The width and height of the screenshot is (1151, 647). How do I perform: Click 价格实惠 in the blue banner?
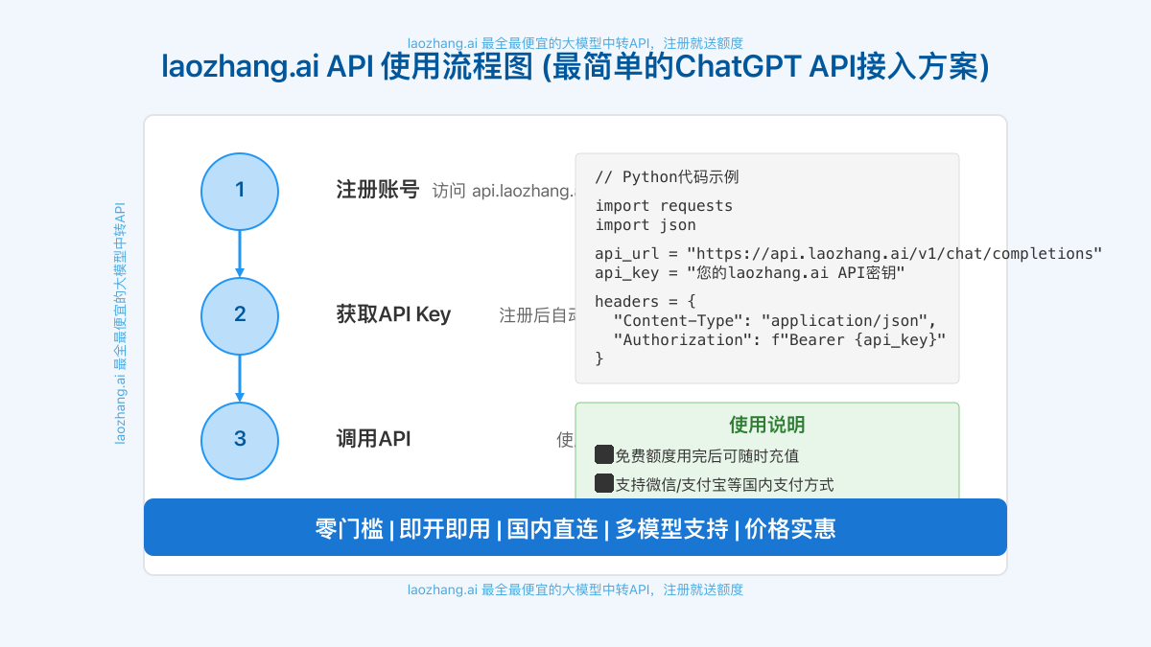790,528
